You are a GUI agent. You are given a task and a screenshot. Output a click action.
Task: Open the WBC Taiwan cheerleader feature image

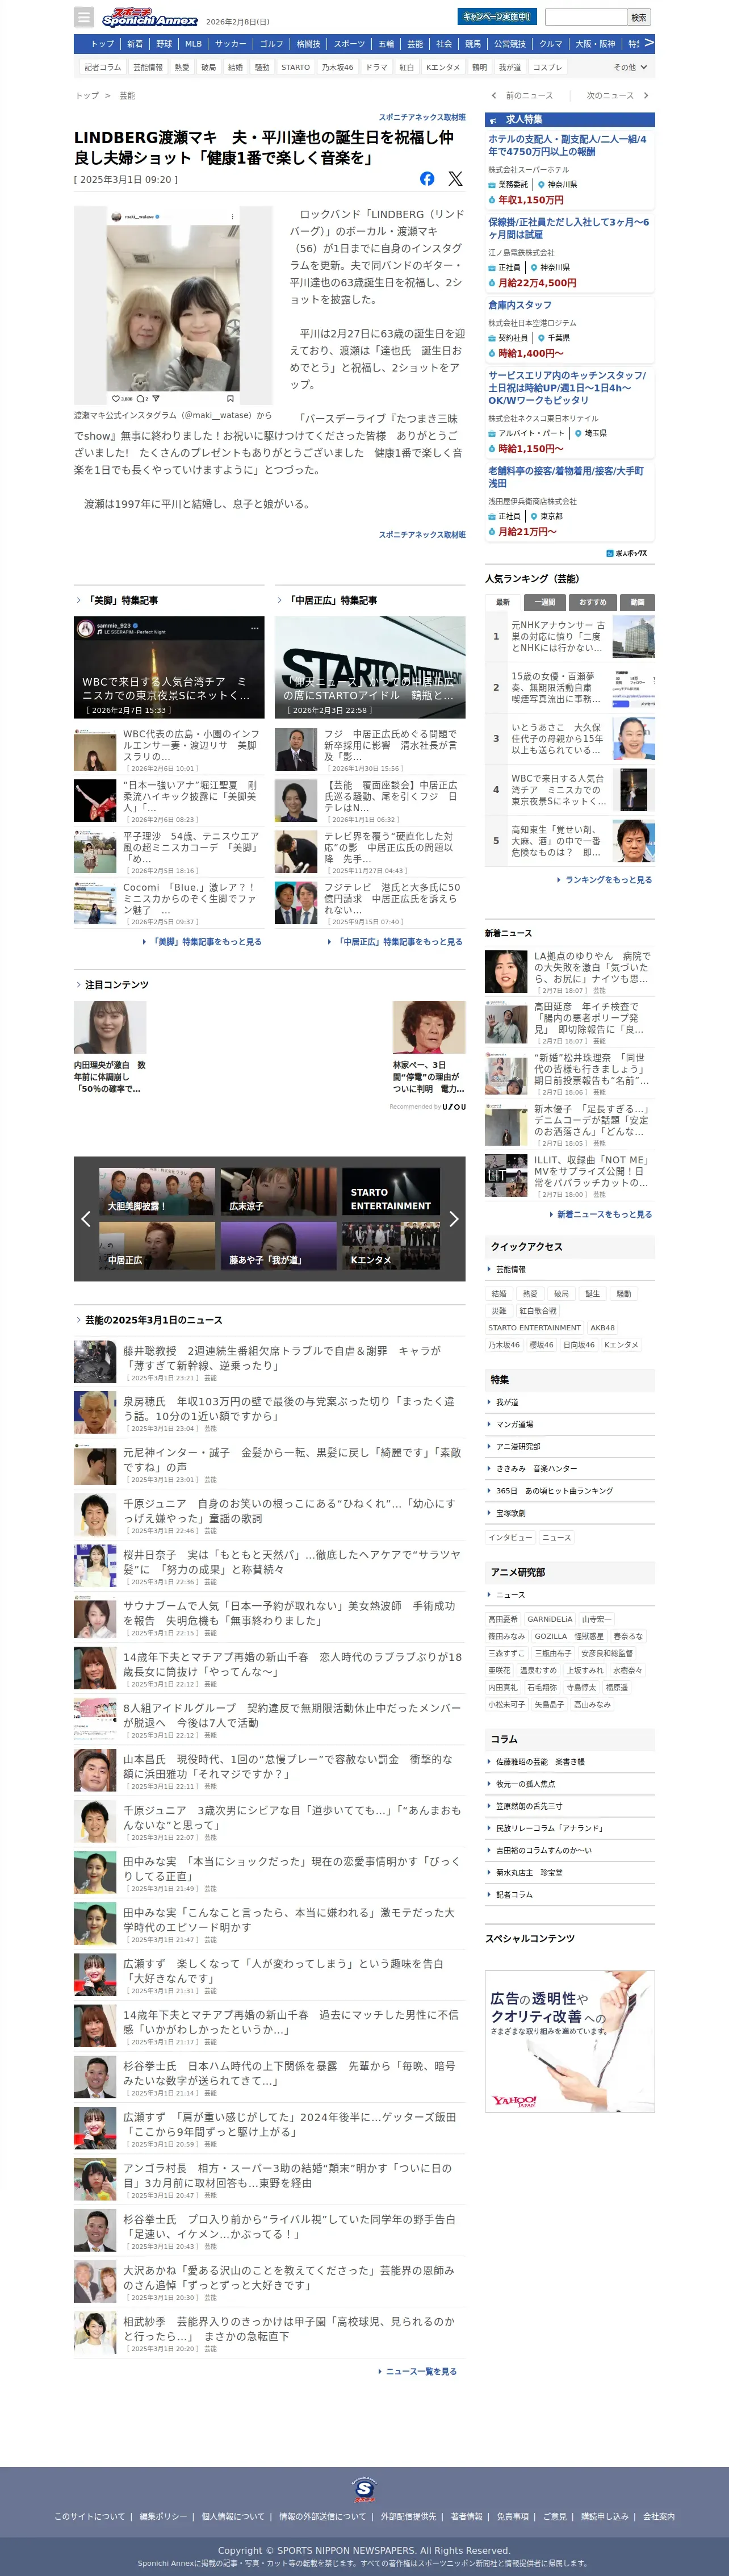(x=169, y=667)
